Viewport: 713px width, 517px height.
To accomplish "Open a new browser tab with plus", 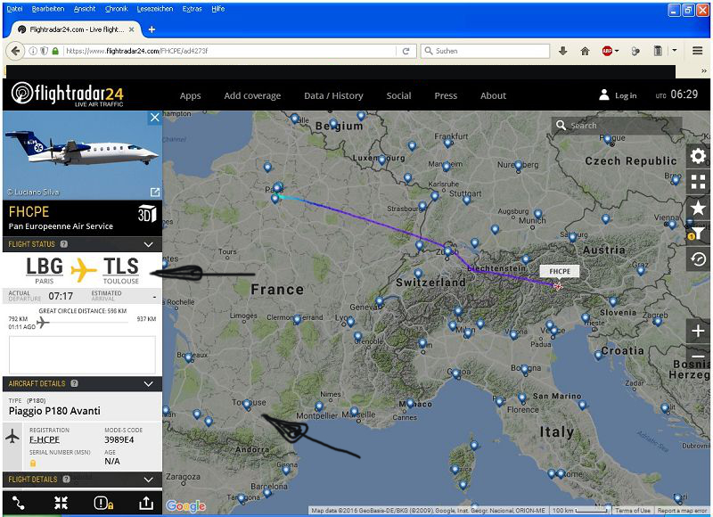I will click(x=152, y=29).
